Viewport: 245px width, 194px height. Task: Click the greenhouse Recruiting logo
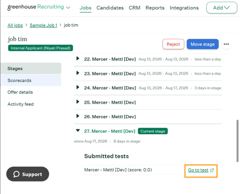click(x=36, y=7)
